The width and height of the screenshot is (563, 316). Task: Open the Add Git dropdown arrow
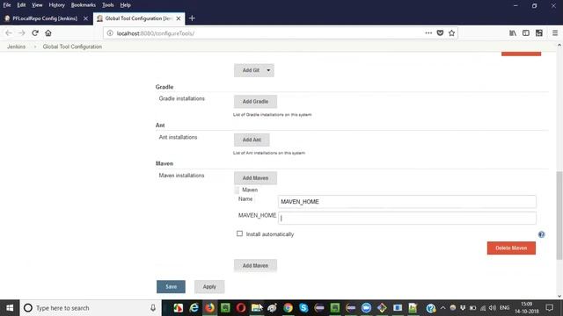click(x=268, y=70)
